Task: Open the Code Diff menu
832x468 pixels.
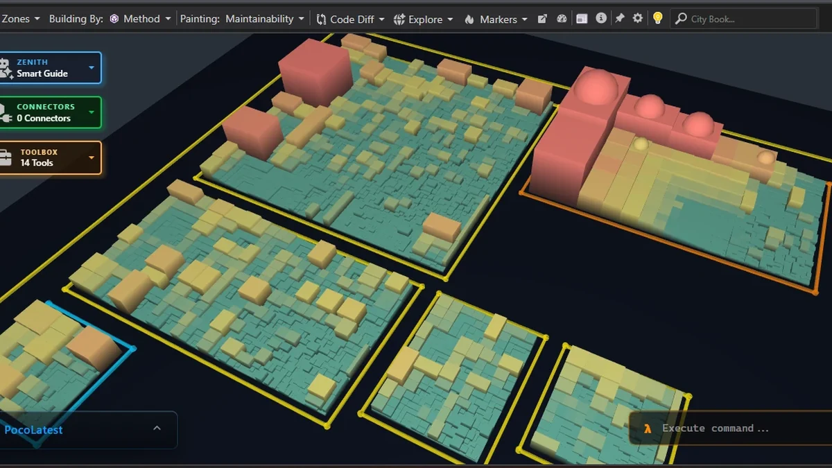Action: (350, 19)
